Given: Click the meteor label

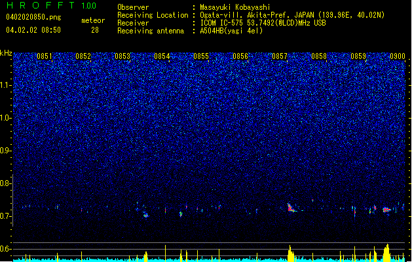Looking at the screenshot, I should pos(93,20).
